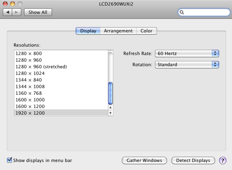232x170 pixels.
Task: Click the blue scrollbar thumb in resolutions list
Action: [110, 93]
